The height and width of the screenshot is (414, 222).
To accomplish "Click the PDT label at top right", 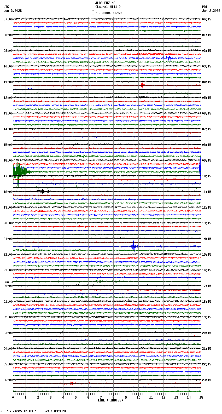I will point(205,7).
